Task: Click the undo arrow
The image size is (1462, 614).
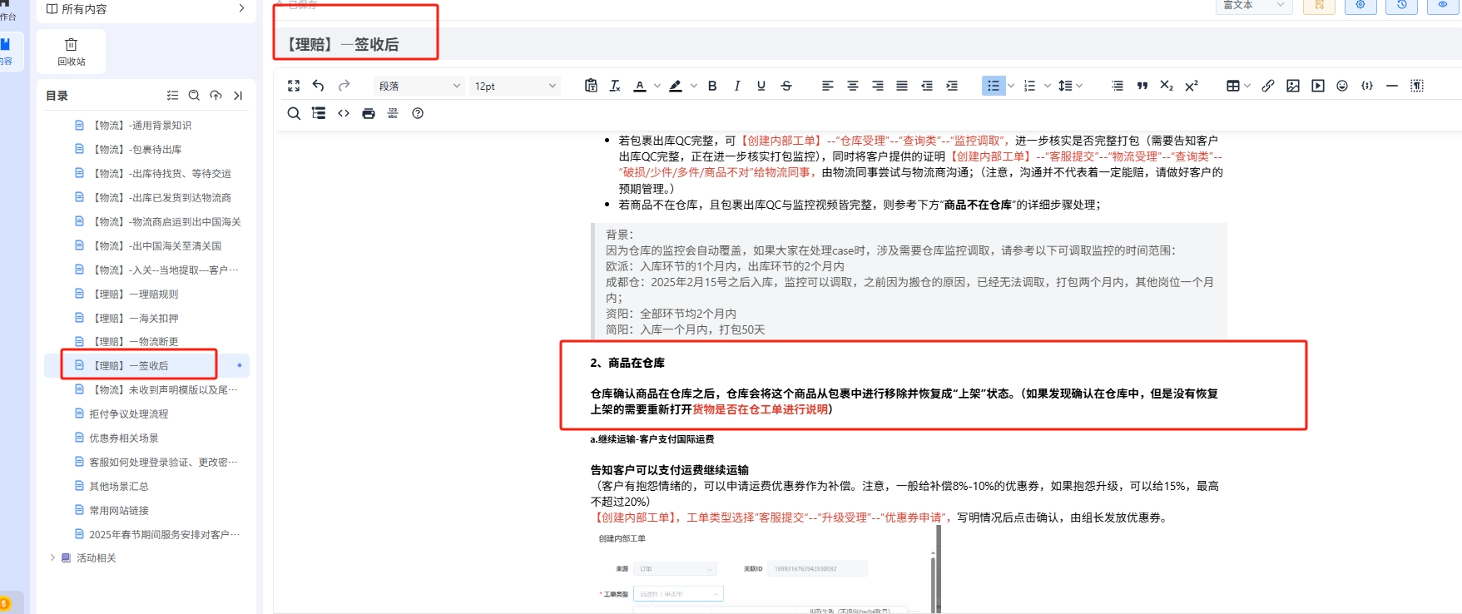Action: (x=318, y=86)
